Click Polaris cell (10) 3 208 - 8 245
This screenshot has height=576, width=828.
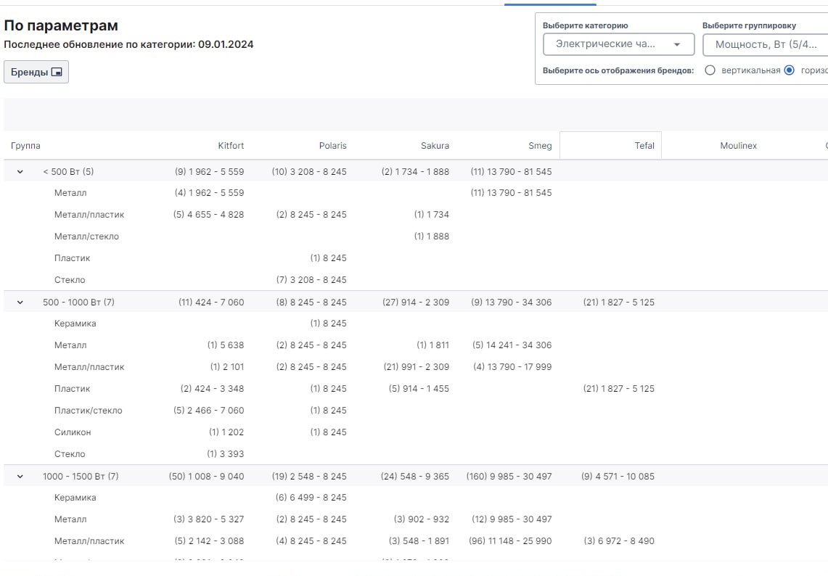tap(309, 172)
